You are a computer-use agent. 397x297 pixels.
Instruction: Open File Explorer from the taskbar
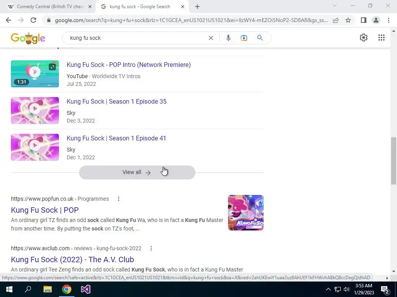tap(47, 289)
